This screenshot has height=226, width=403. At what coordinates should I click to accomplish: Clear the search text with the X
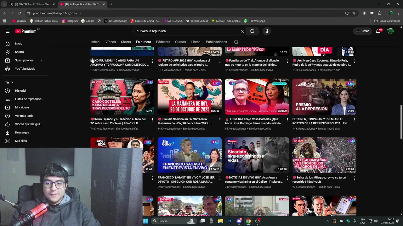pyautogui.click(x=242, y=31)
